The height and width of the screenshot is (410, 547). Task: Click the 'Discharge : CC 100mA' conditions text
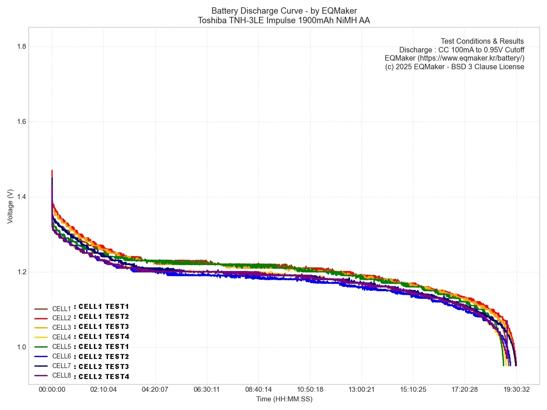tap(461, 50)
